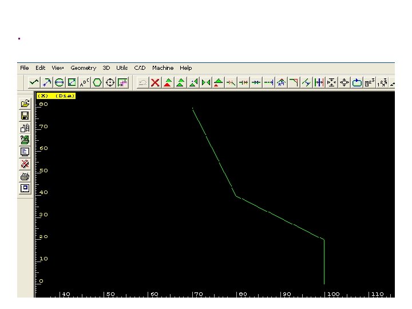Image resolution: width=412 pixels, height=309 pixels.
Task: Select the green hexagon polygon tool
Action: (x=97, y=83)
